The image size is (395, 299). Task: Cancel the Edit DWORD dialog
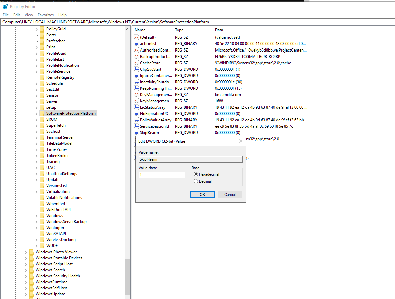click(x=230, y=195)
